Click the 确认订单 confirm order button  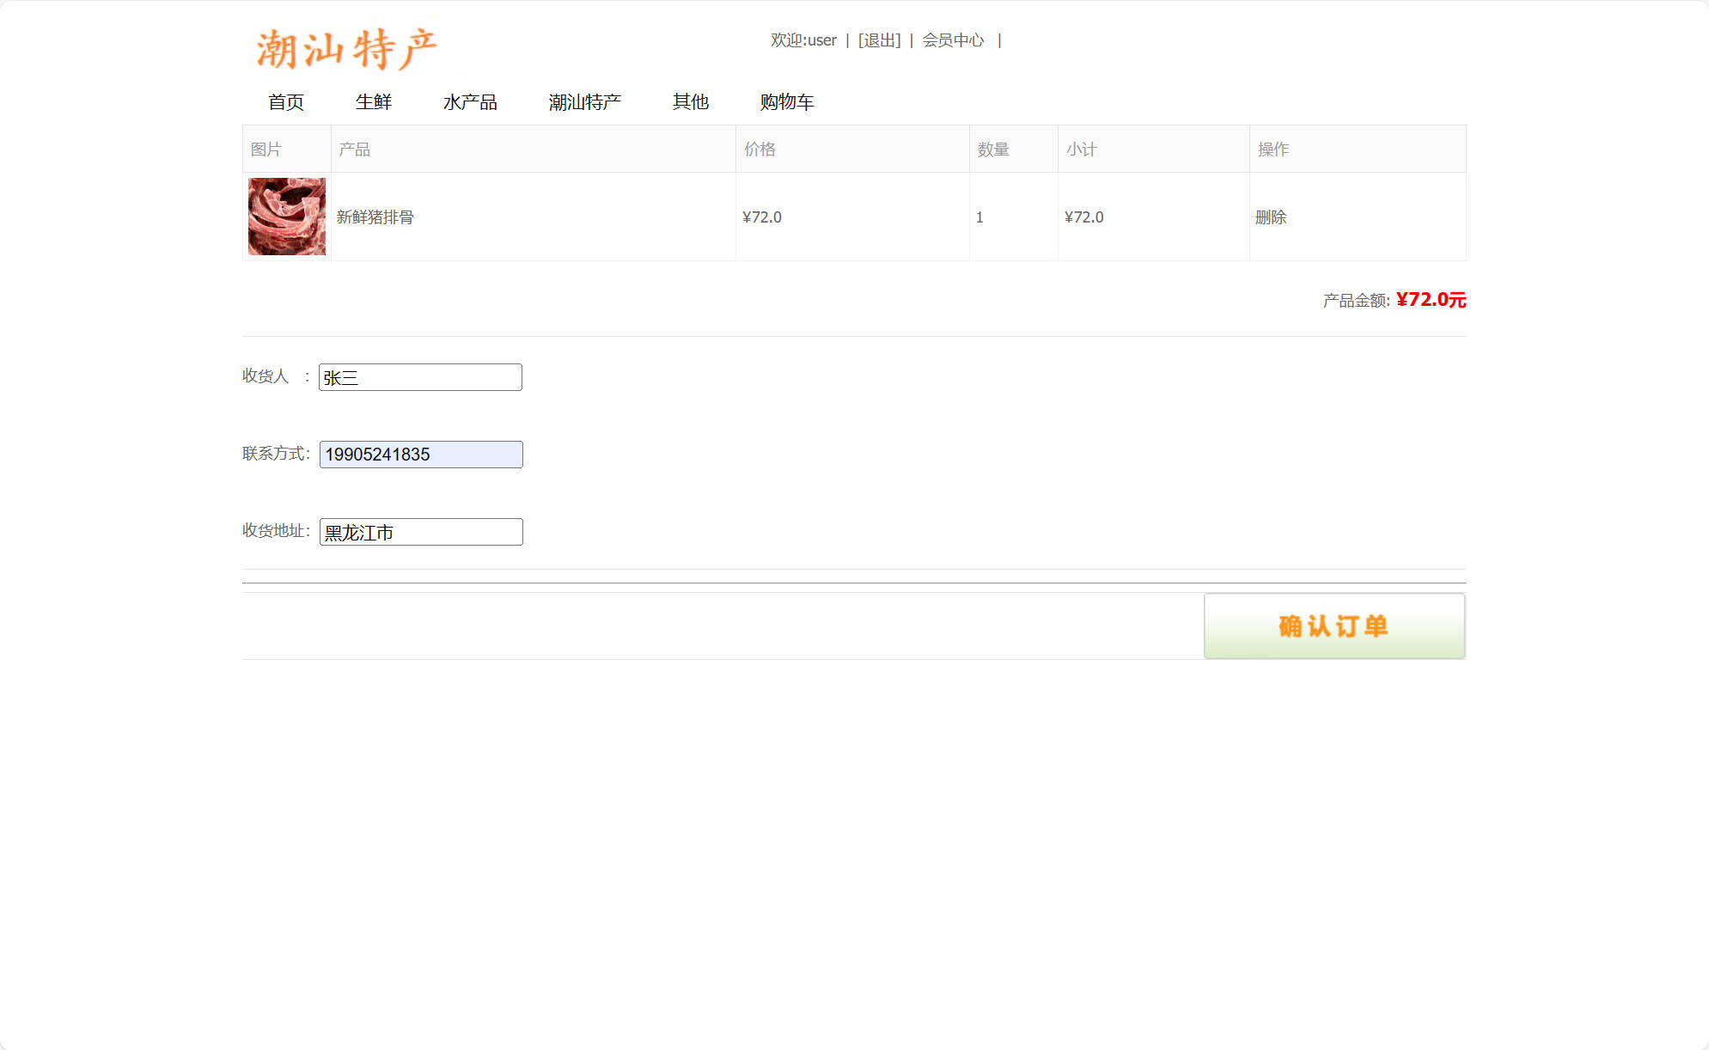point(1334,626)
